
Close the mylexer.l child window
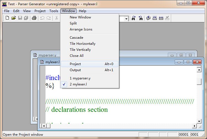[x=197, y=62]
